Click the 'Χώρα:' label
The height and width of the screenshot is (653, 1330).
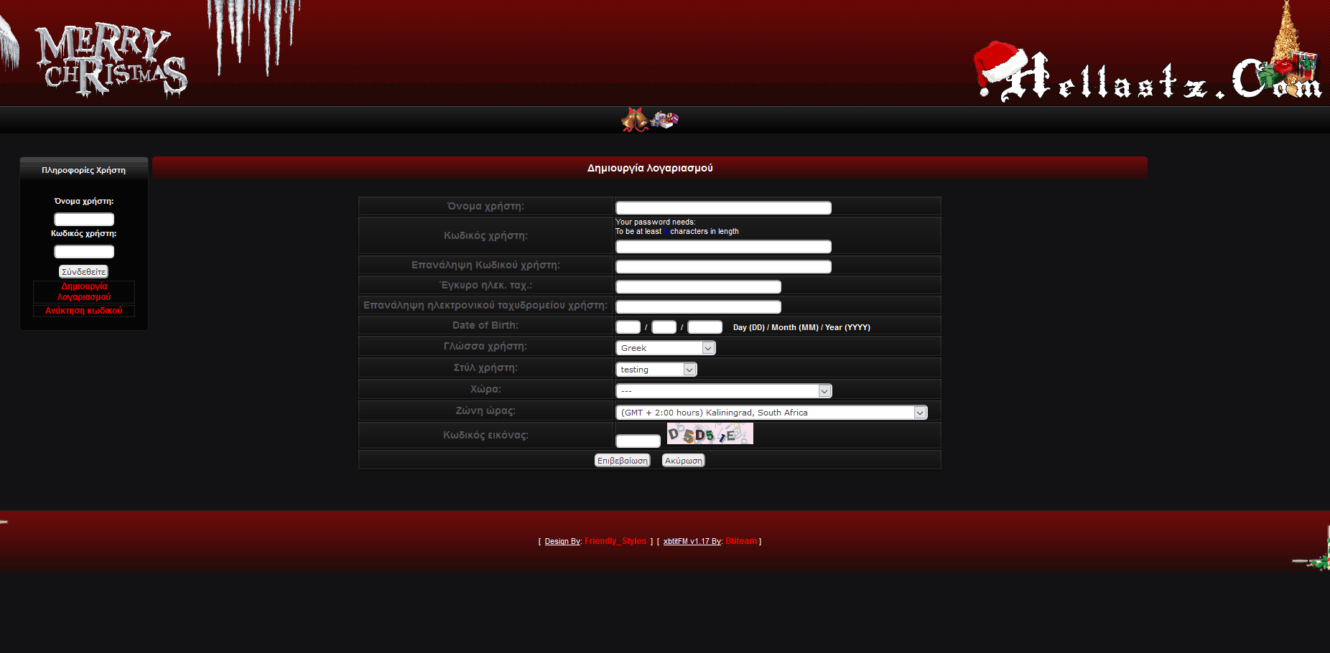pos(485,389)
